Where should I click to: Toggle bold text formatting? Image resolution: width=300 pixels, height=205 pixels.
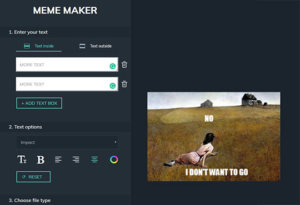[x=41, y=160]
